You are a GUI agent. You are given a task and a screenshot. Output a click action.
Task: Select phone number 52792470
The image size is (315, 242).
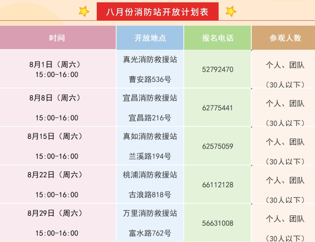[218, 69]
